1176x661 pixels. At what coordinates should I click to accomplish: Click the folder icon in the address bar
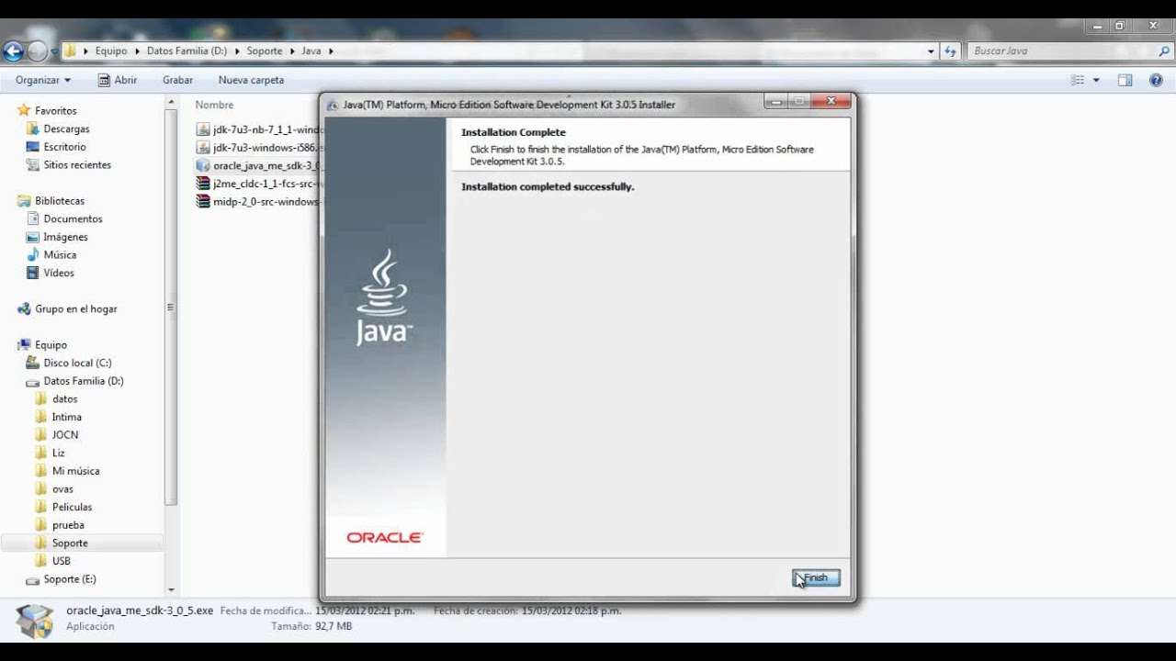point(71,51)
